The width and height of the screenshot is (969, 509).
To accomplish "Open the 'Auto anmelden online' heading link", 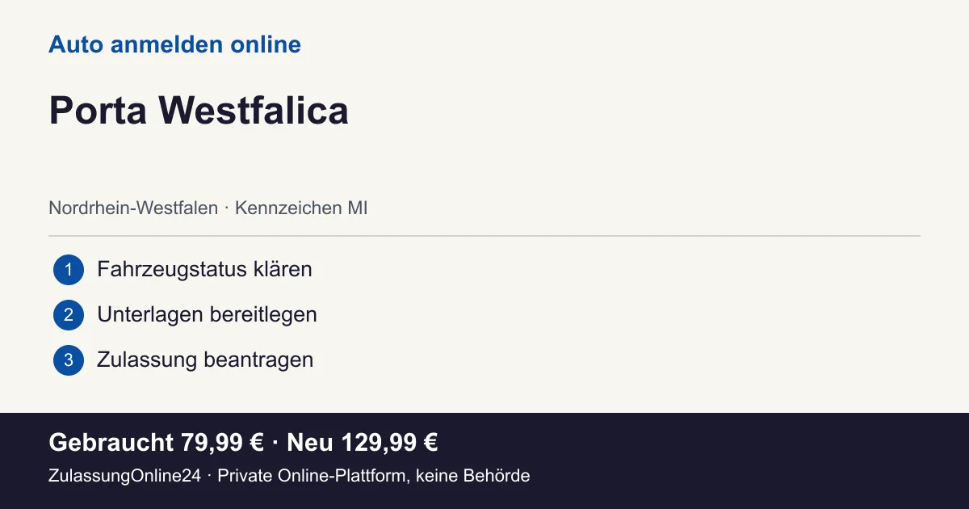I will point(174,44).
